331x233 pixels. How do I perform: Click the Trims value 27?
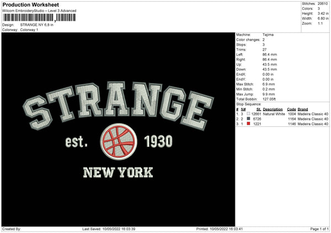coord(264,49)
